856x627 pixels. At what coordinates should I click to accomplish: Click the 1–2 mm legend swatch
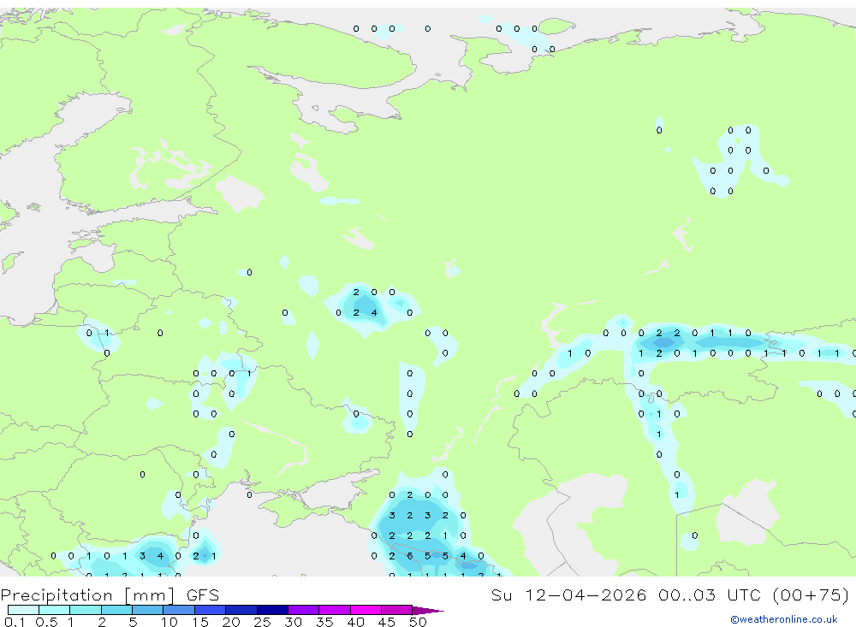(x=85, y=610)
